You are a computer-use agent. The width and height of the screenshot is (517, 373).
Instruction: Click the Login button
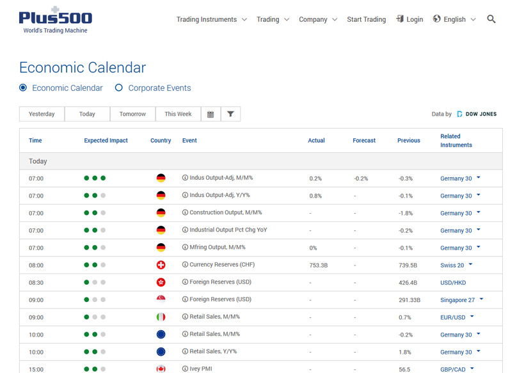click(410, 20)
